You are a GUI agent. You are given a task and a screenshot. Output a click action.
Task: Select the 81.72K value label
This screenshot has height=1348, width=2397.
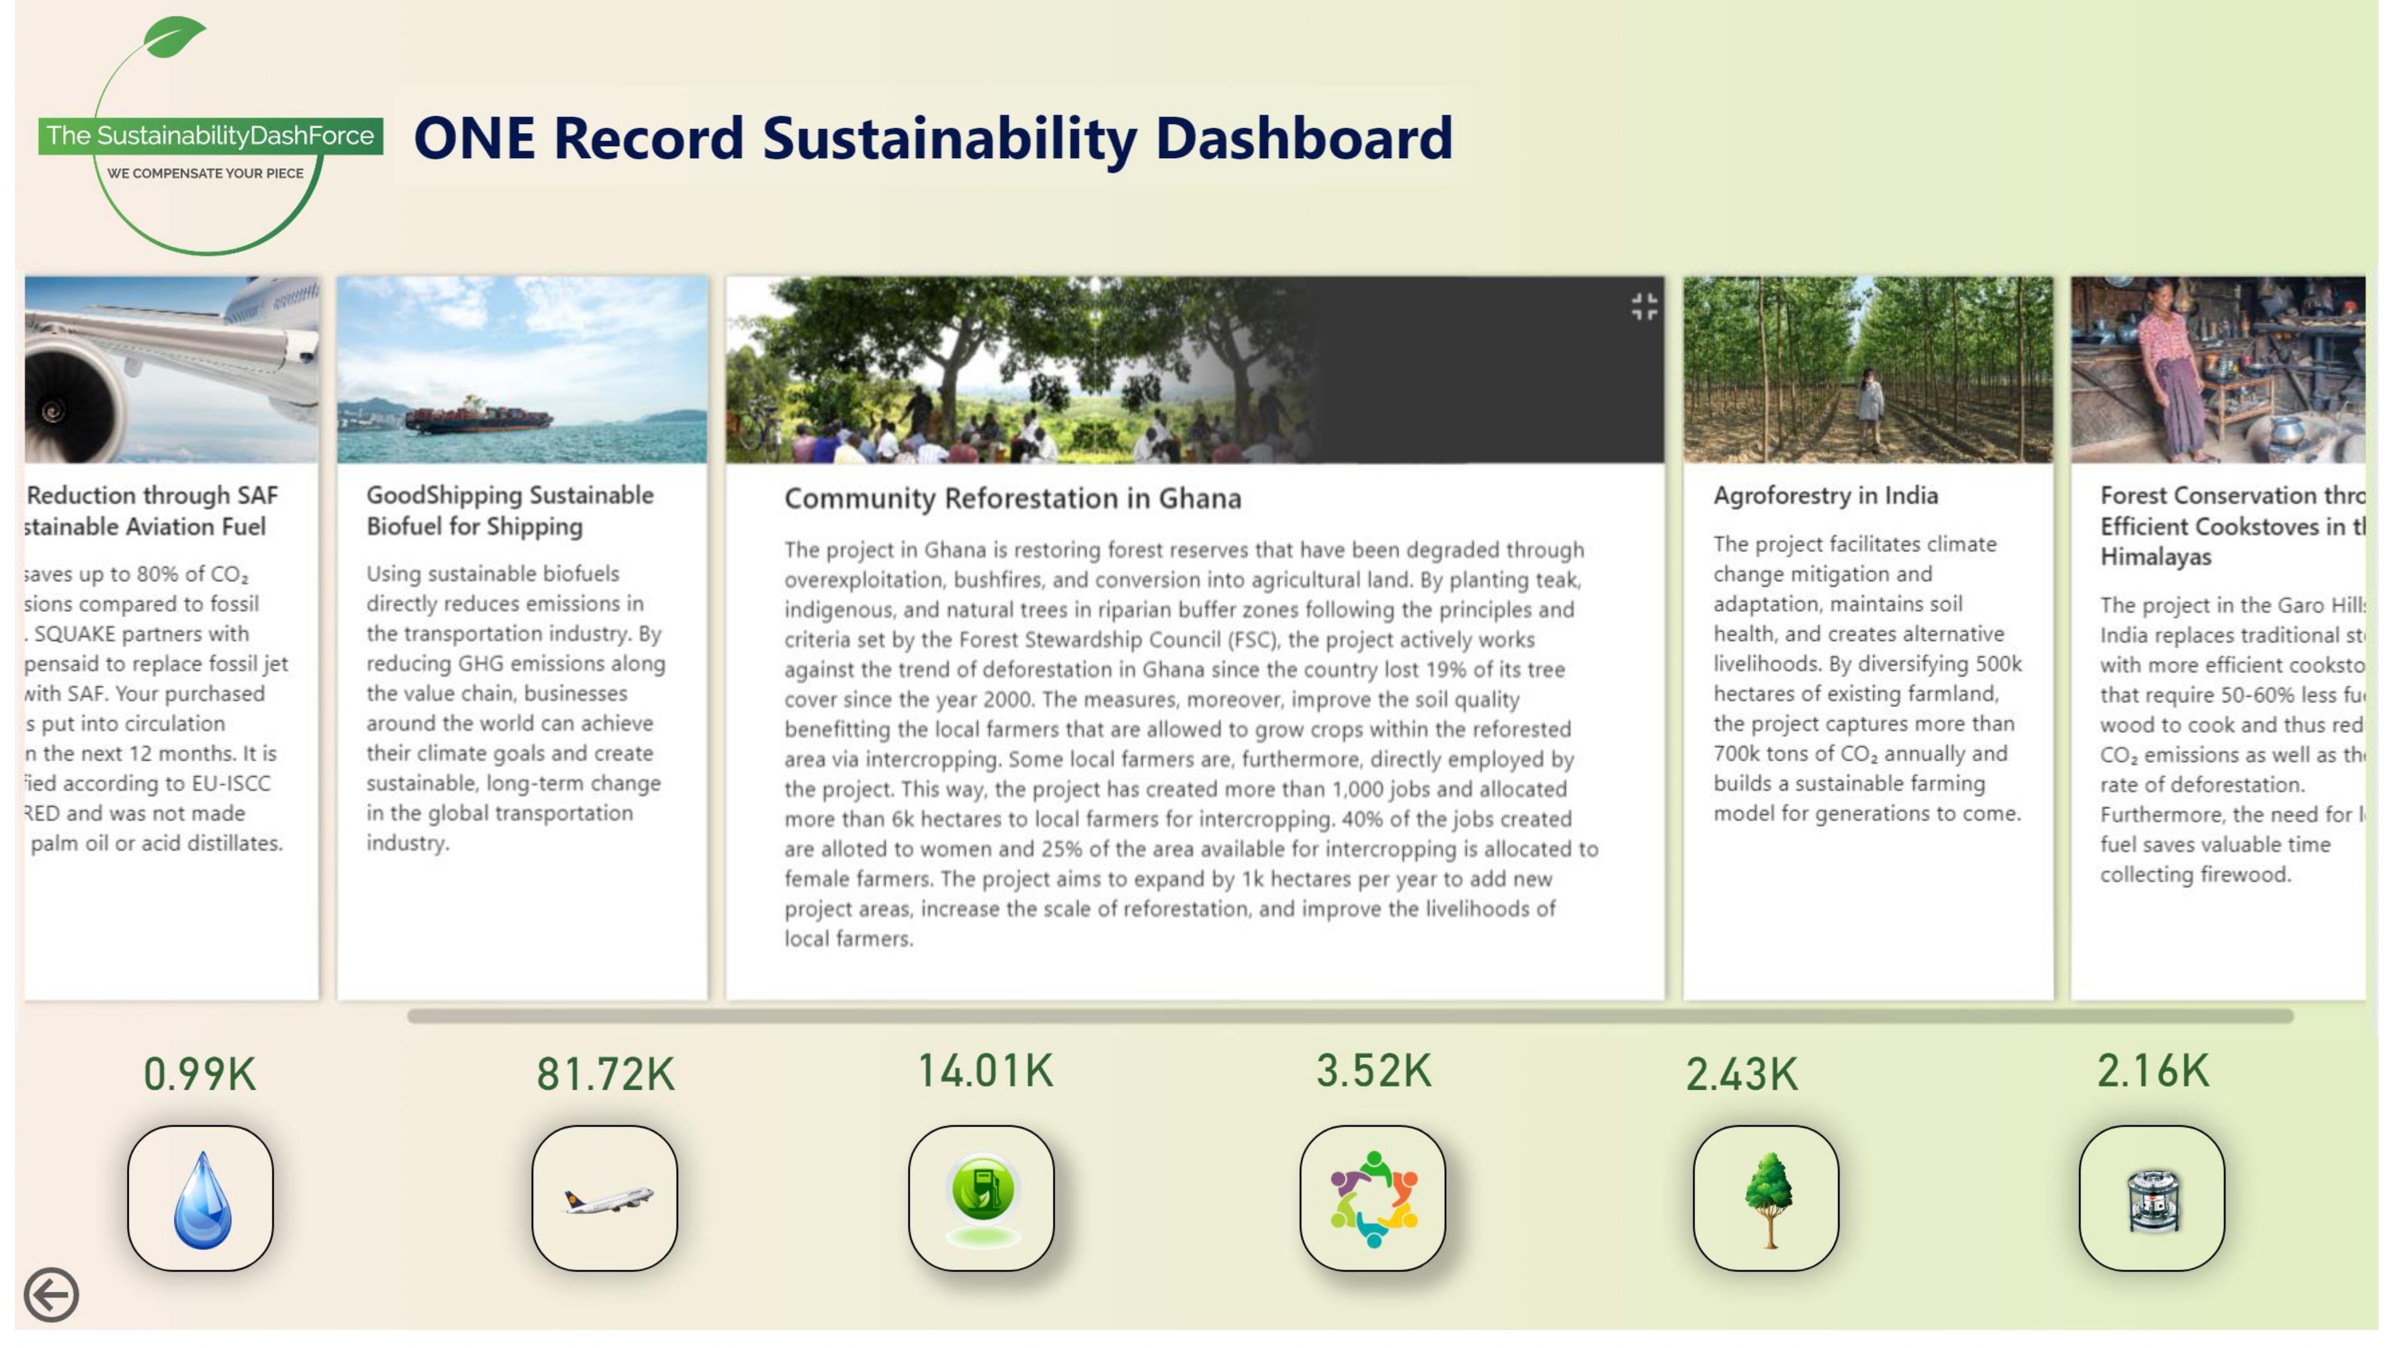pyautogui.click(x=605, y=1074)
